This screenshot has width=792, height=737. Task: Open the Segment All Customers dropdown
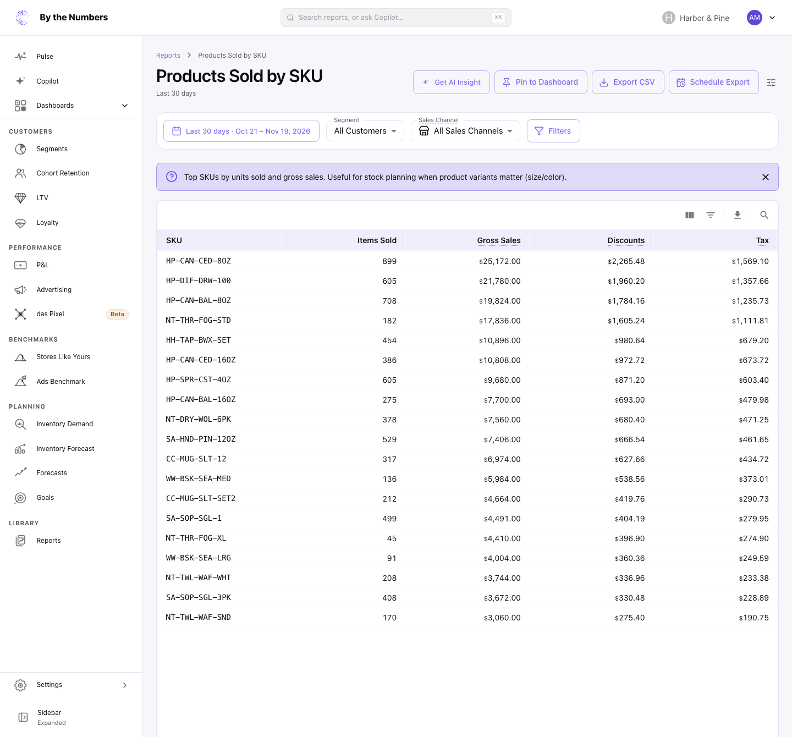point(365,131)
